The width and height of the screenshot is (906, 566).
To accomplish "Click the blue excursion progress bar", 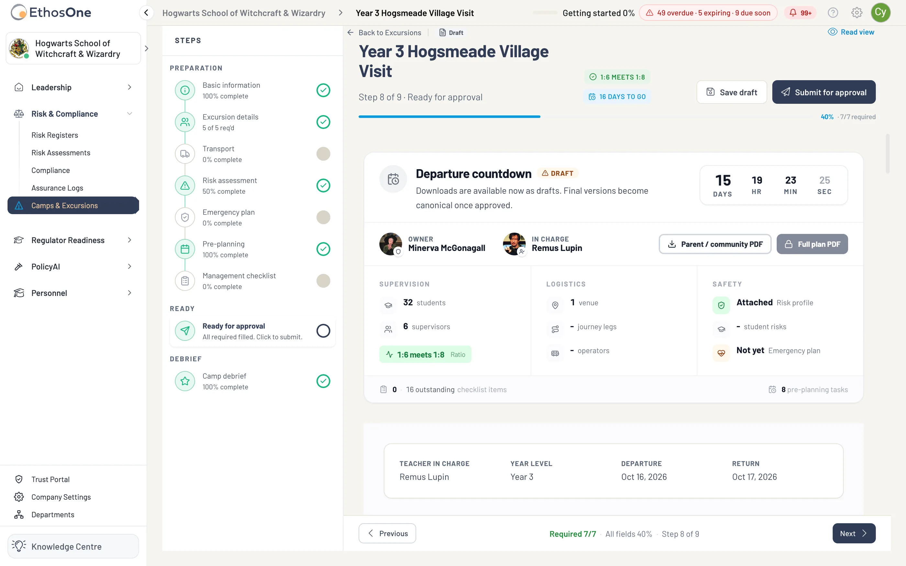I will pos(449,117).
